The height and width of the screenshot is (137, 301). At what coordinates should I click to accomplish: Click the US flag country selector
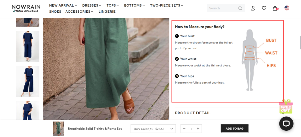point(287,8)
